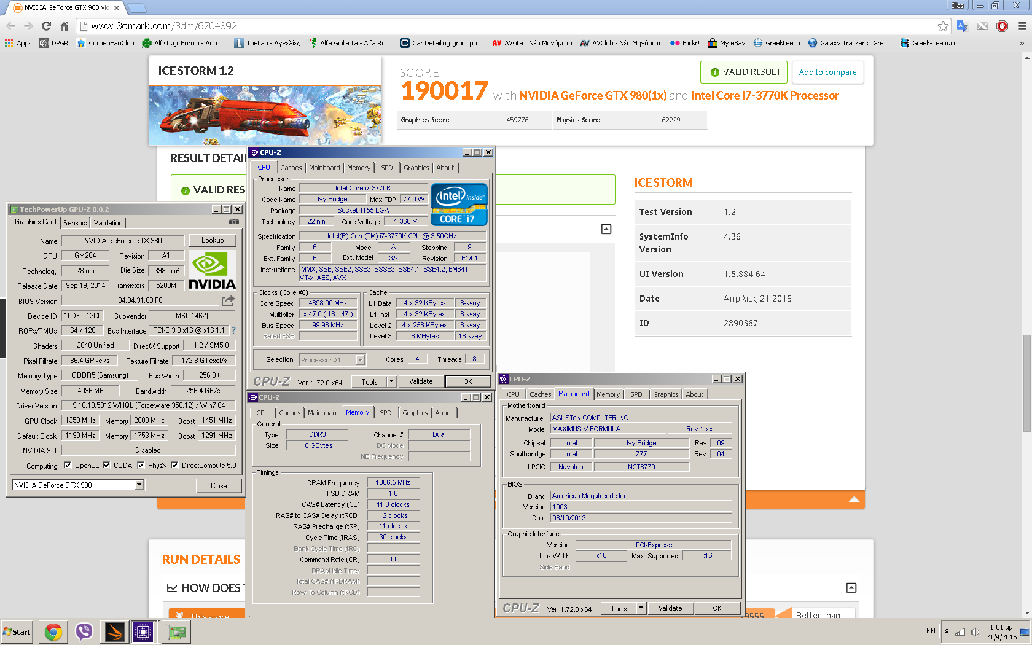This screenshot has width=1032, height=645.
Task: Open Tools dropdown arrow in top CPU-Z
Action: [391, 381]
